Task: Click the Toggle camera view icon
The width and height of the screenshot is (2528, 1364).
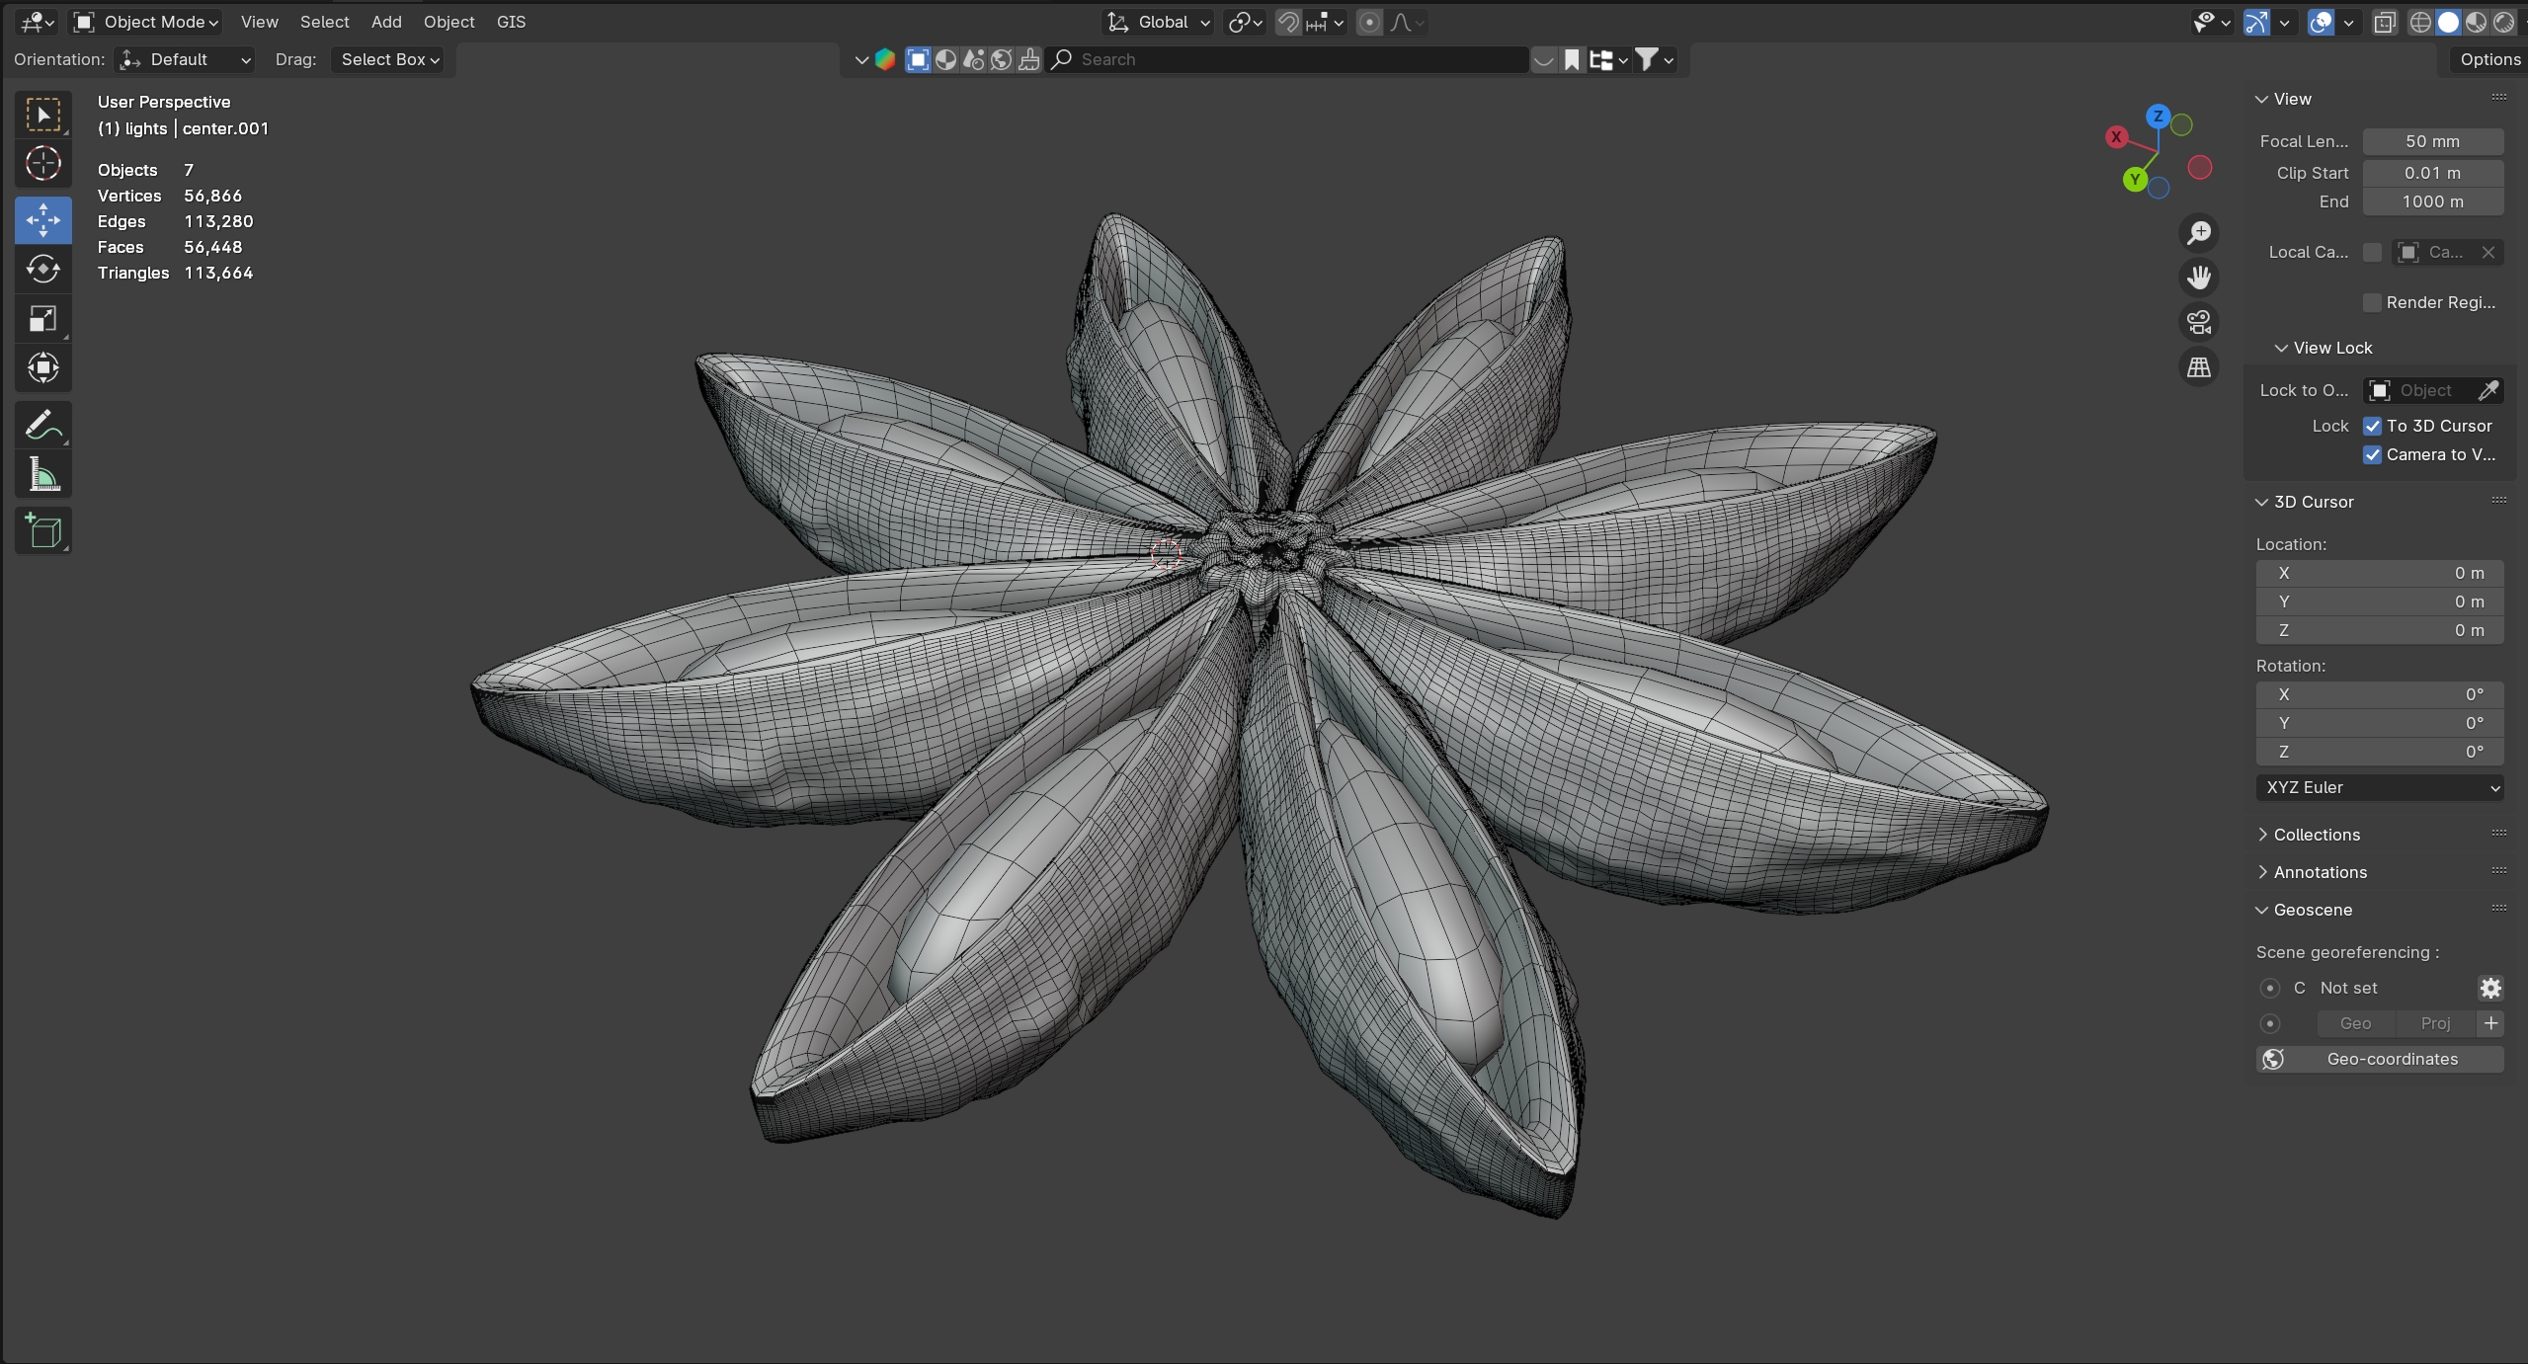Action: 2198,322
